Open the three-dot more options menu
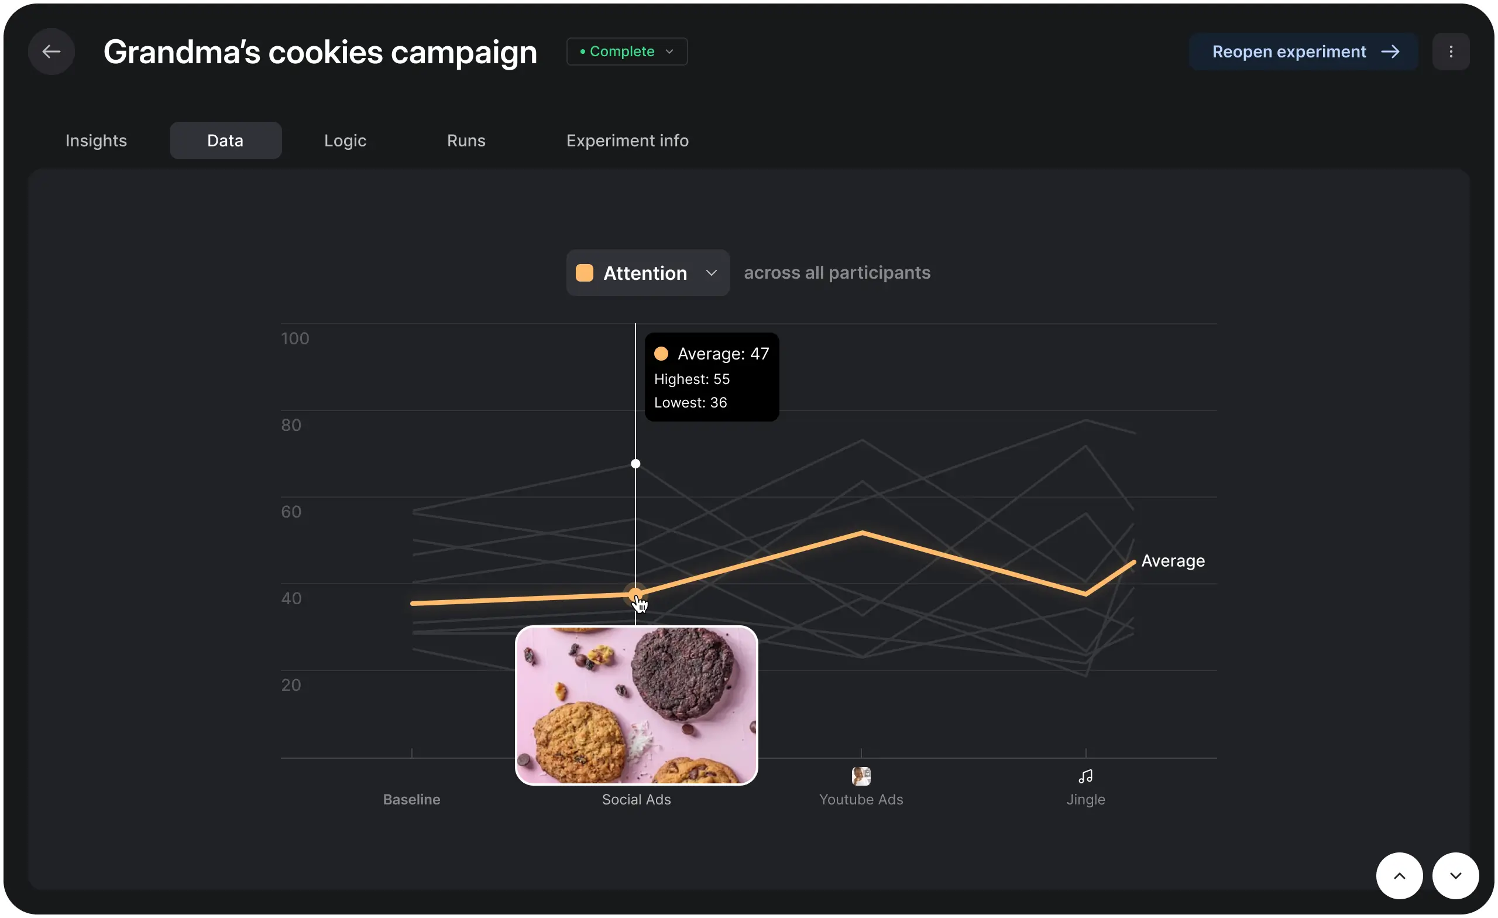Screen dimensions: 1498x918 tap(1451, 52)
